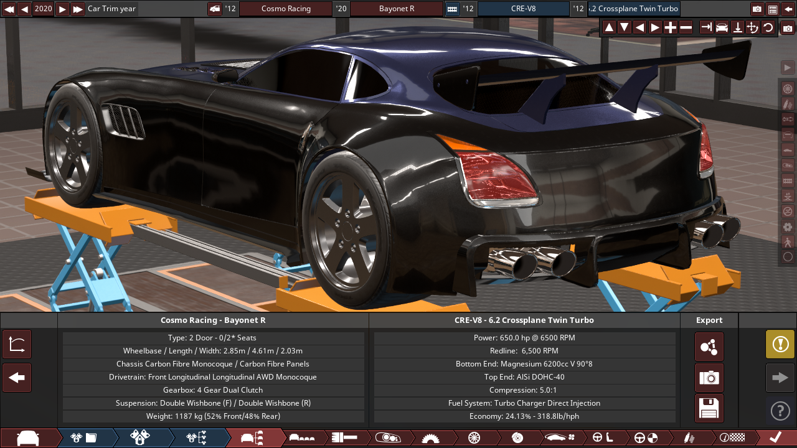
Task: Open the body variants tab
Action: (x=303, y=438)
